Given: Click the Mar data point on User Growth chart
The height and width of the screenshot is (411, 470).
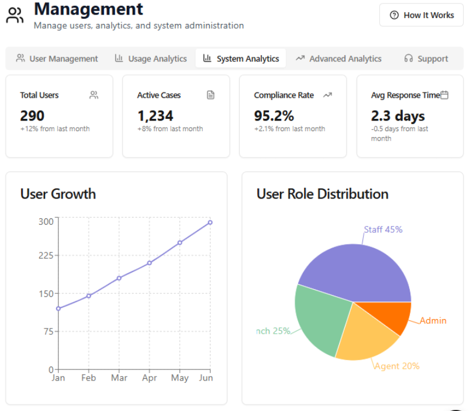Looking at the screenshot, I should click(x=119, y=278).
